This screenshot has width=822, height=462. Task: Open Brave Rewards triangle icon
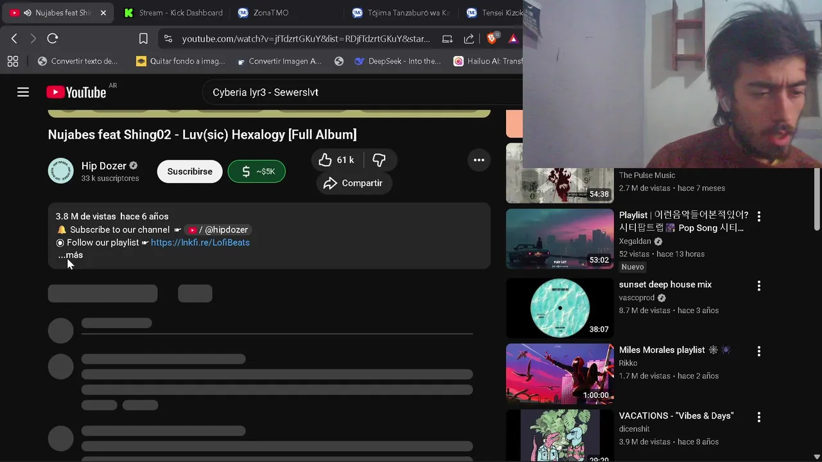513,38
